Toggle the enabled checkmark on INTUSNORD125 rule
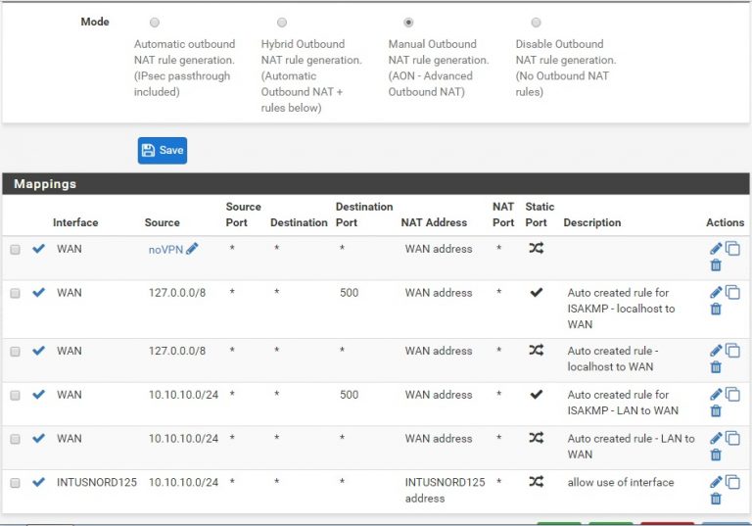Screen dimensions: 752x526 pyautogui.click(x=39, y=482)
